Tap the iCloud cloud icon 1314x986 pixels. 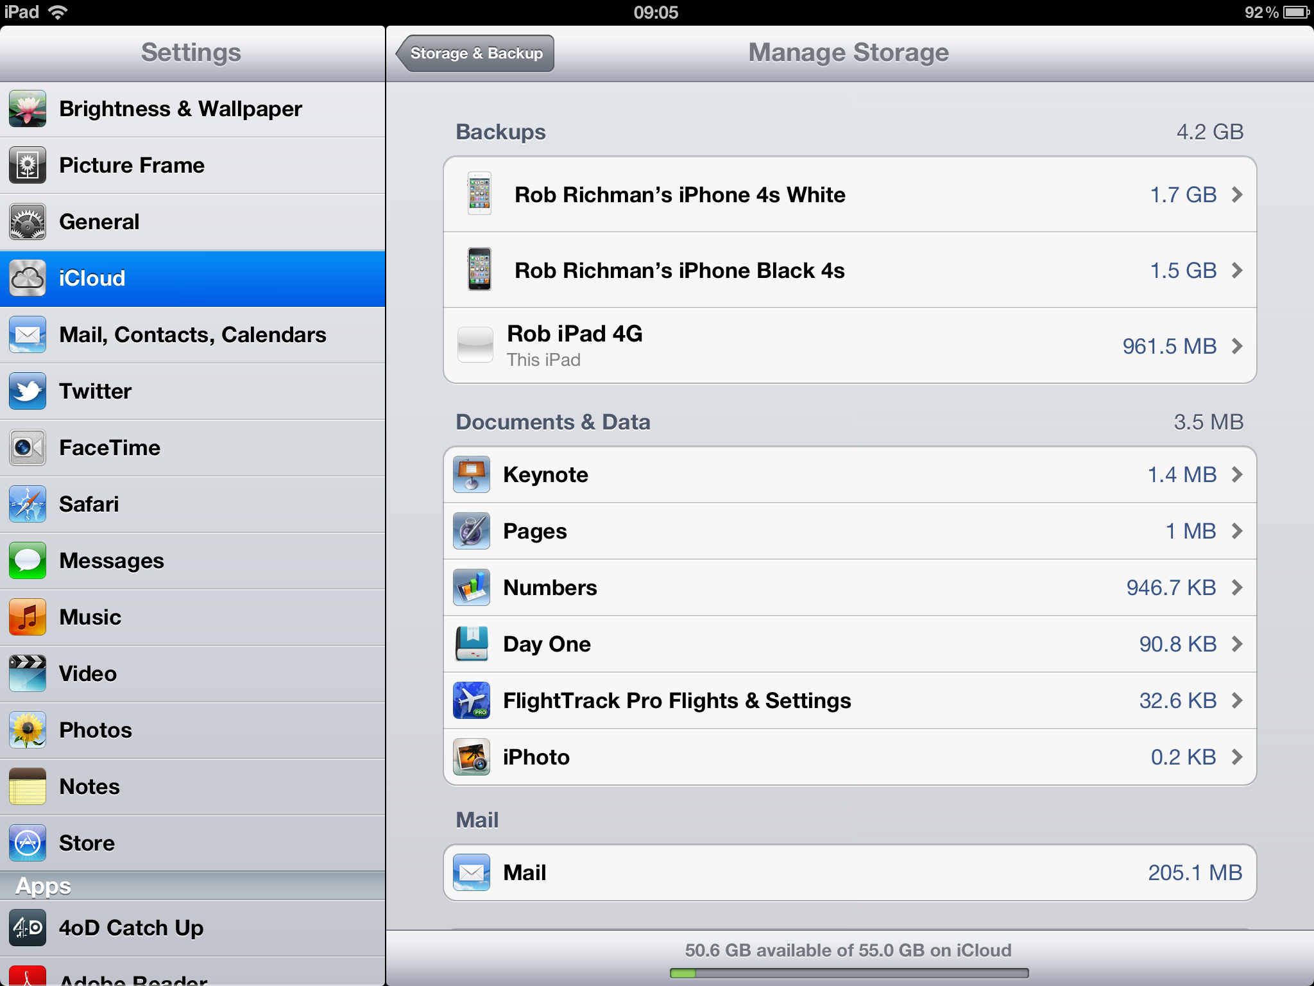click(28, 278)
